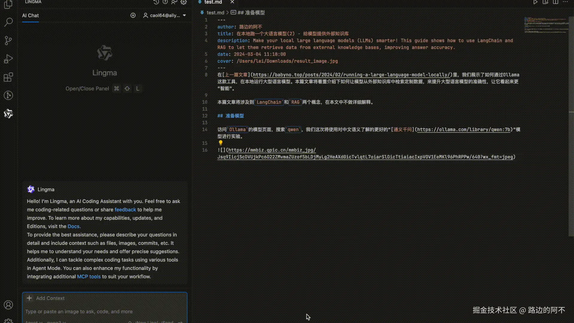Click the date value 2024-03-04 11:18:00
The image size is (574, 323).
(260, 54)
